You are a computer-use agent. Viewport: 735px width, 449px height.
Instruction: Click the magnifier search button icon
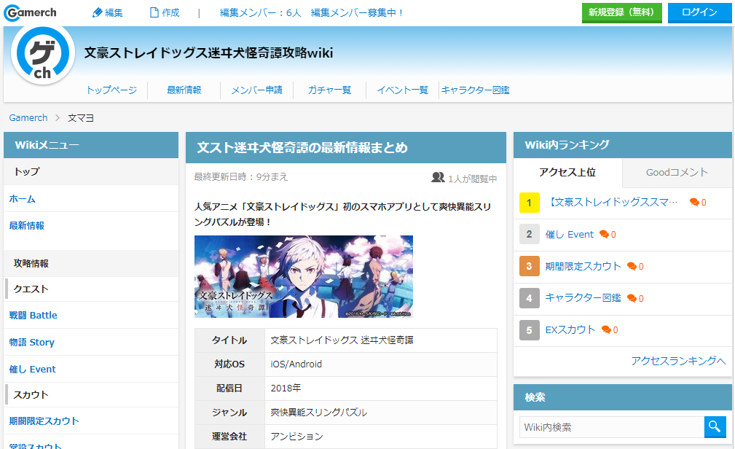point(715,427)
